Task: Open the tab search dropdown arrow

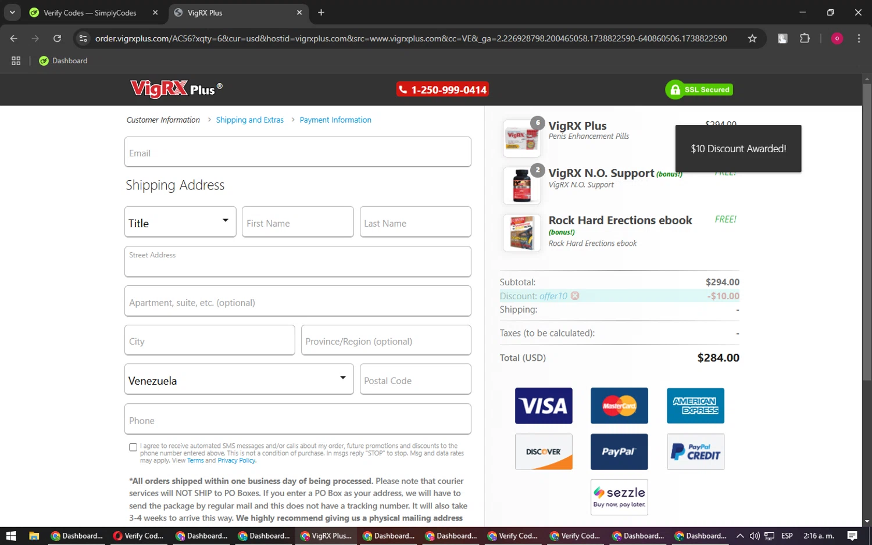Action: click(12, 12)
